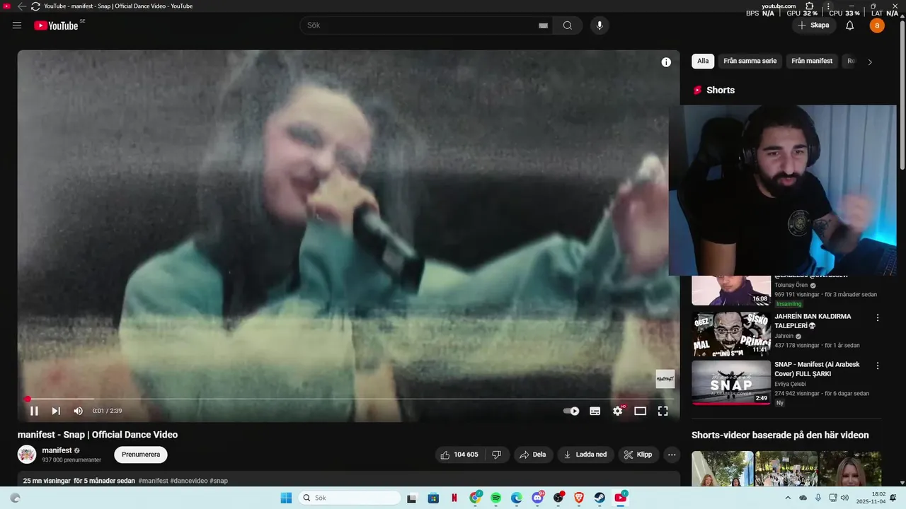Open the on-screen keyboard in the search box

pos(543,25)
